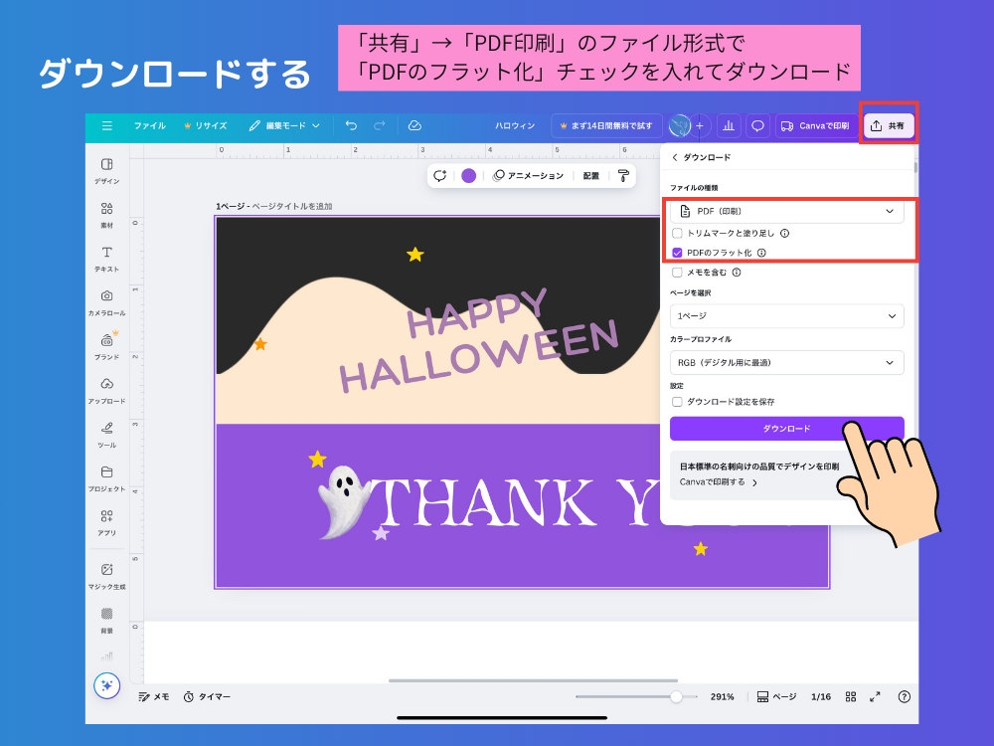Check the メモを含む option
The width and height of the screenshot is (994, 746).
point(678,272)
